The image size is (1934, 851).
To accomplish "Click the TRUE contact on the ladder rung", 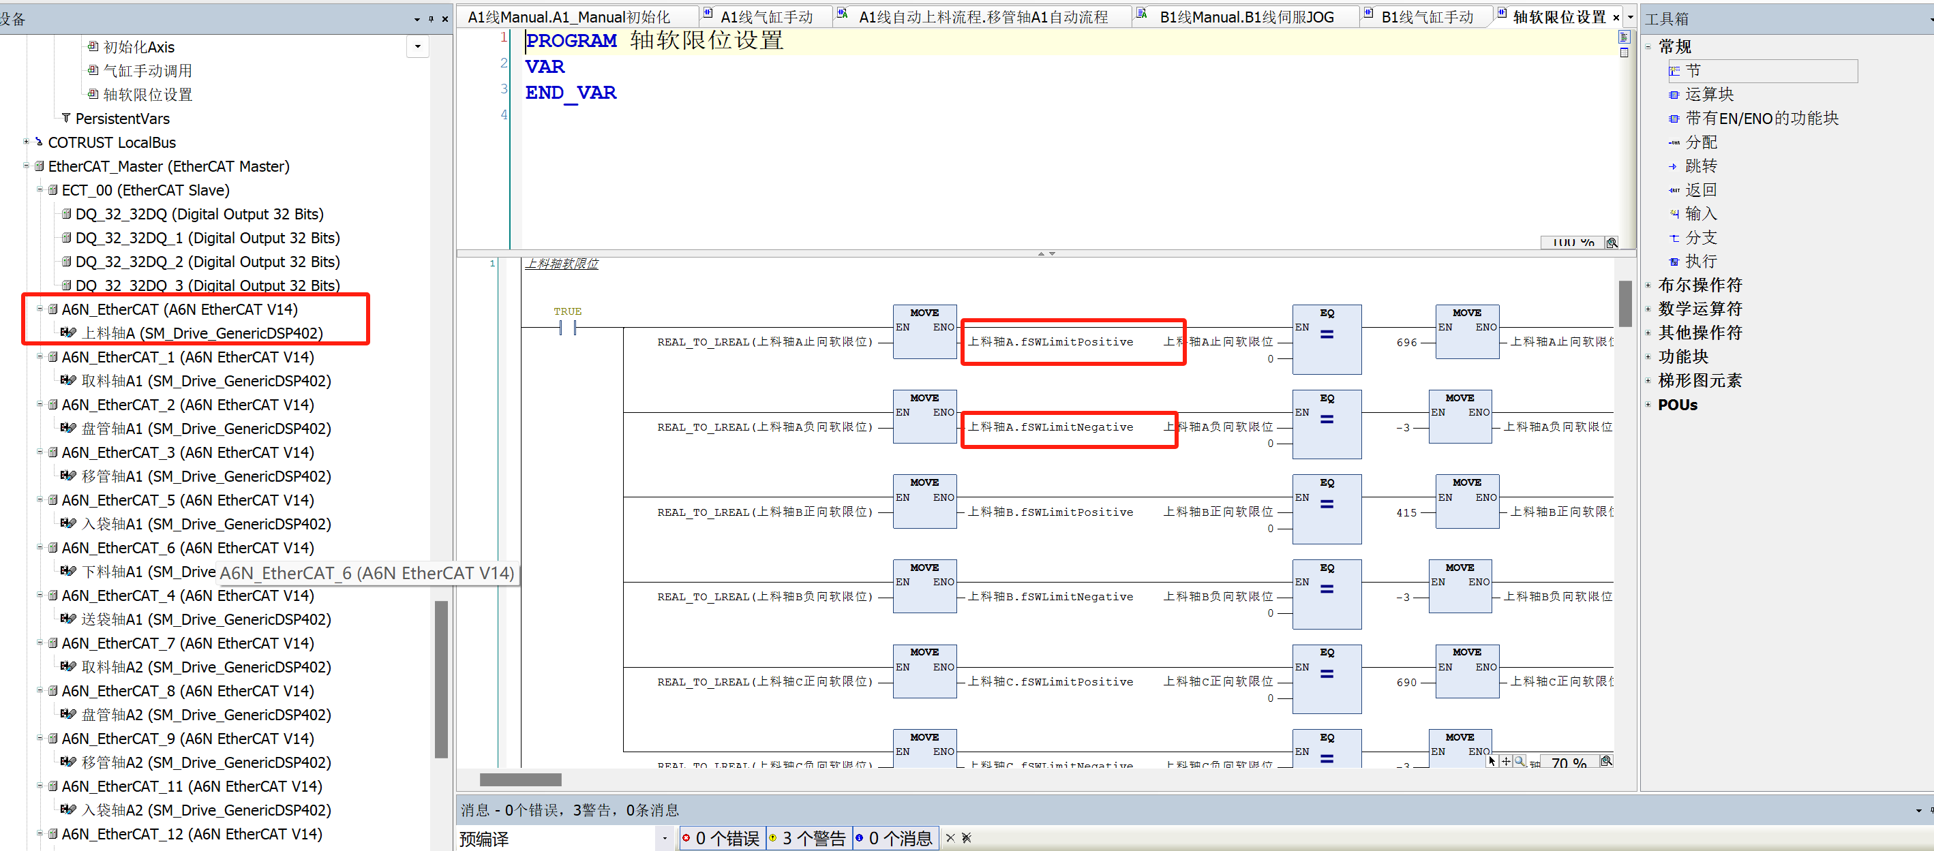I will [x=568, y=327].
